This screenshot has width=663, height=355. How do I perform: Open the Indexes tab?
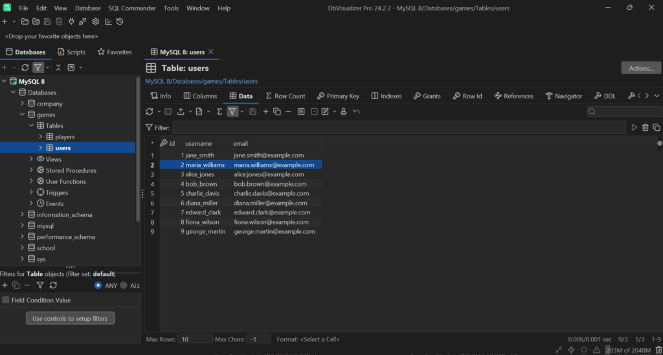click(387, 96)
